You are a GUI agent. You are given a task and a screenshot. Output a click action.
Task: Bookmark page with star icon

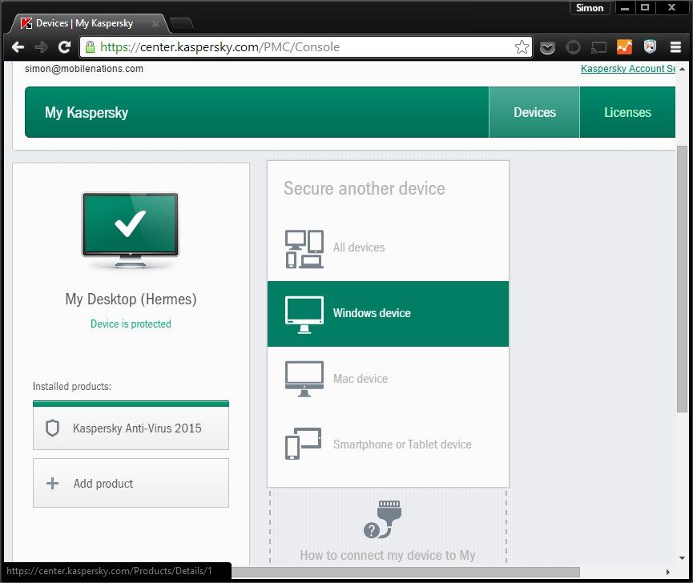522,46
